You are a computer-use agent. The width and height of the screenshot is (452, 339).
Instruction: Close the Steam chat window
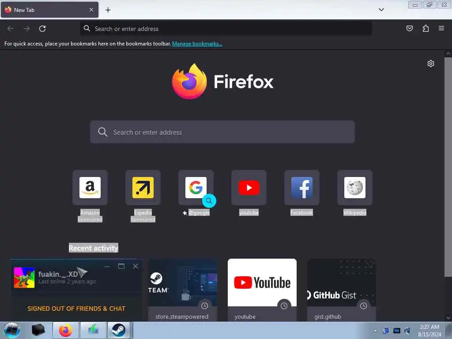136,266
